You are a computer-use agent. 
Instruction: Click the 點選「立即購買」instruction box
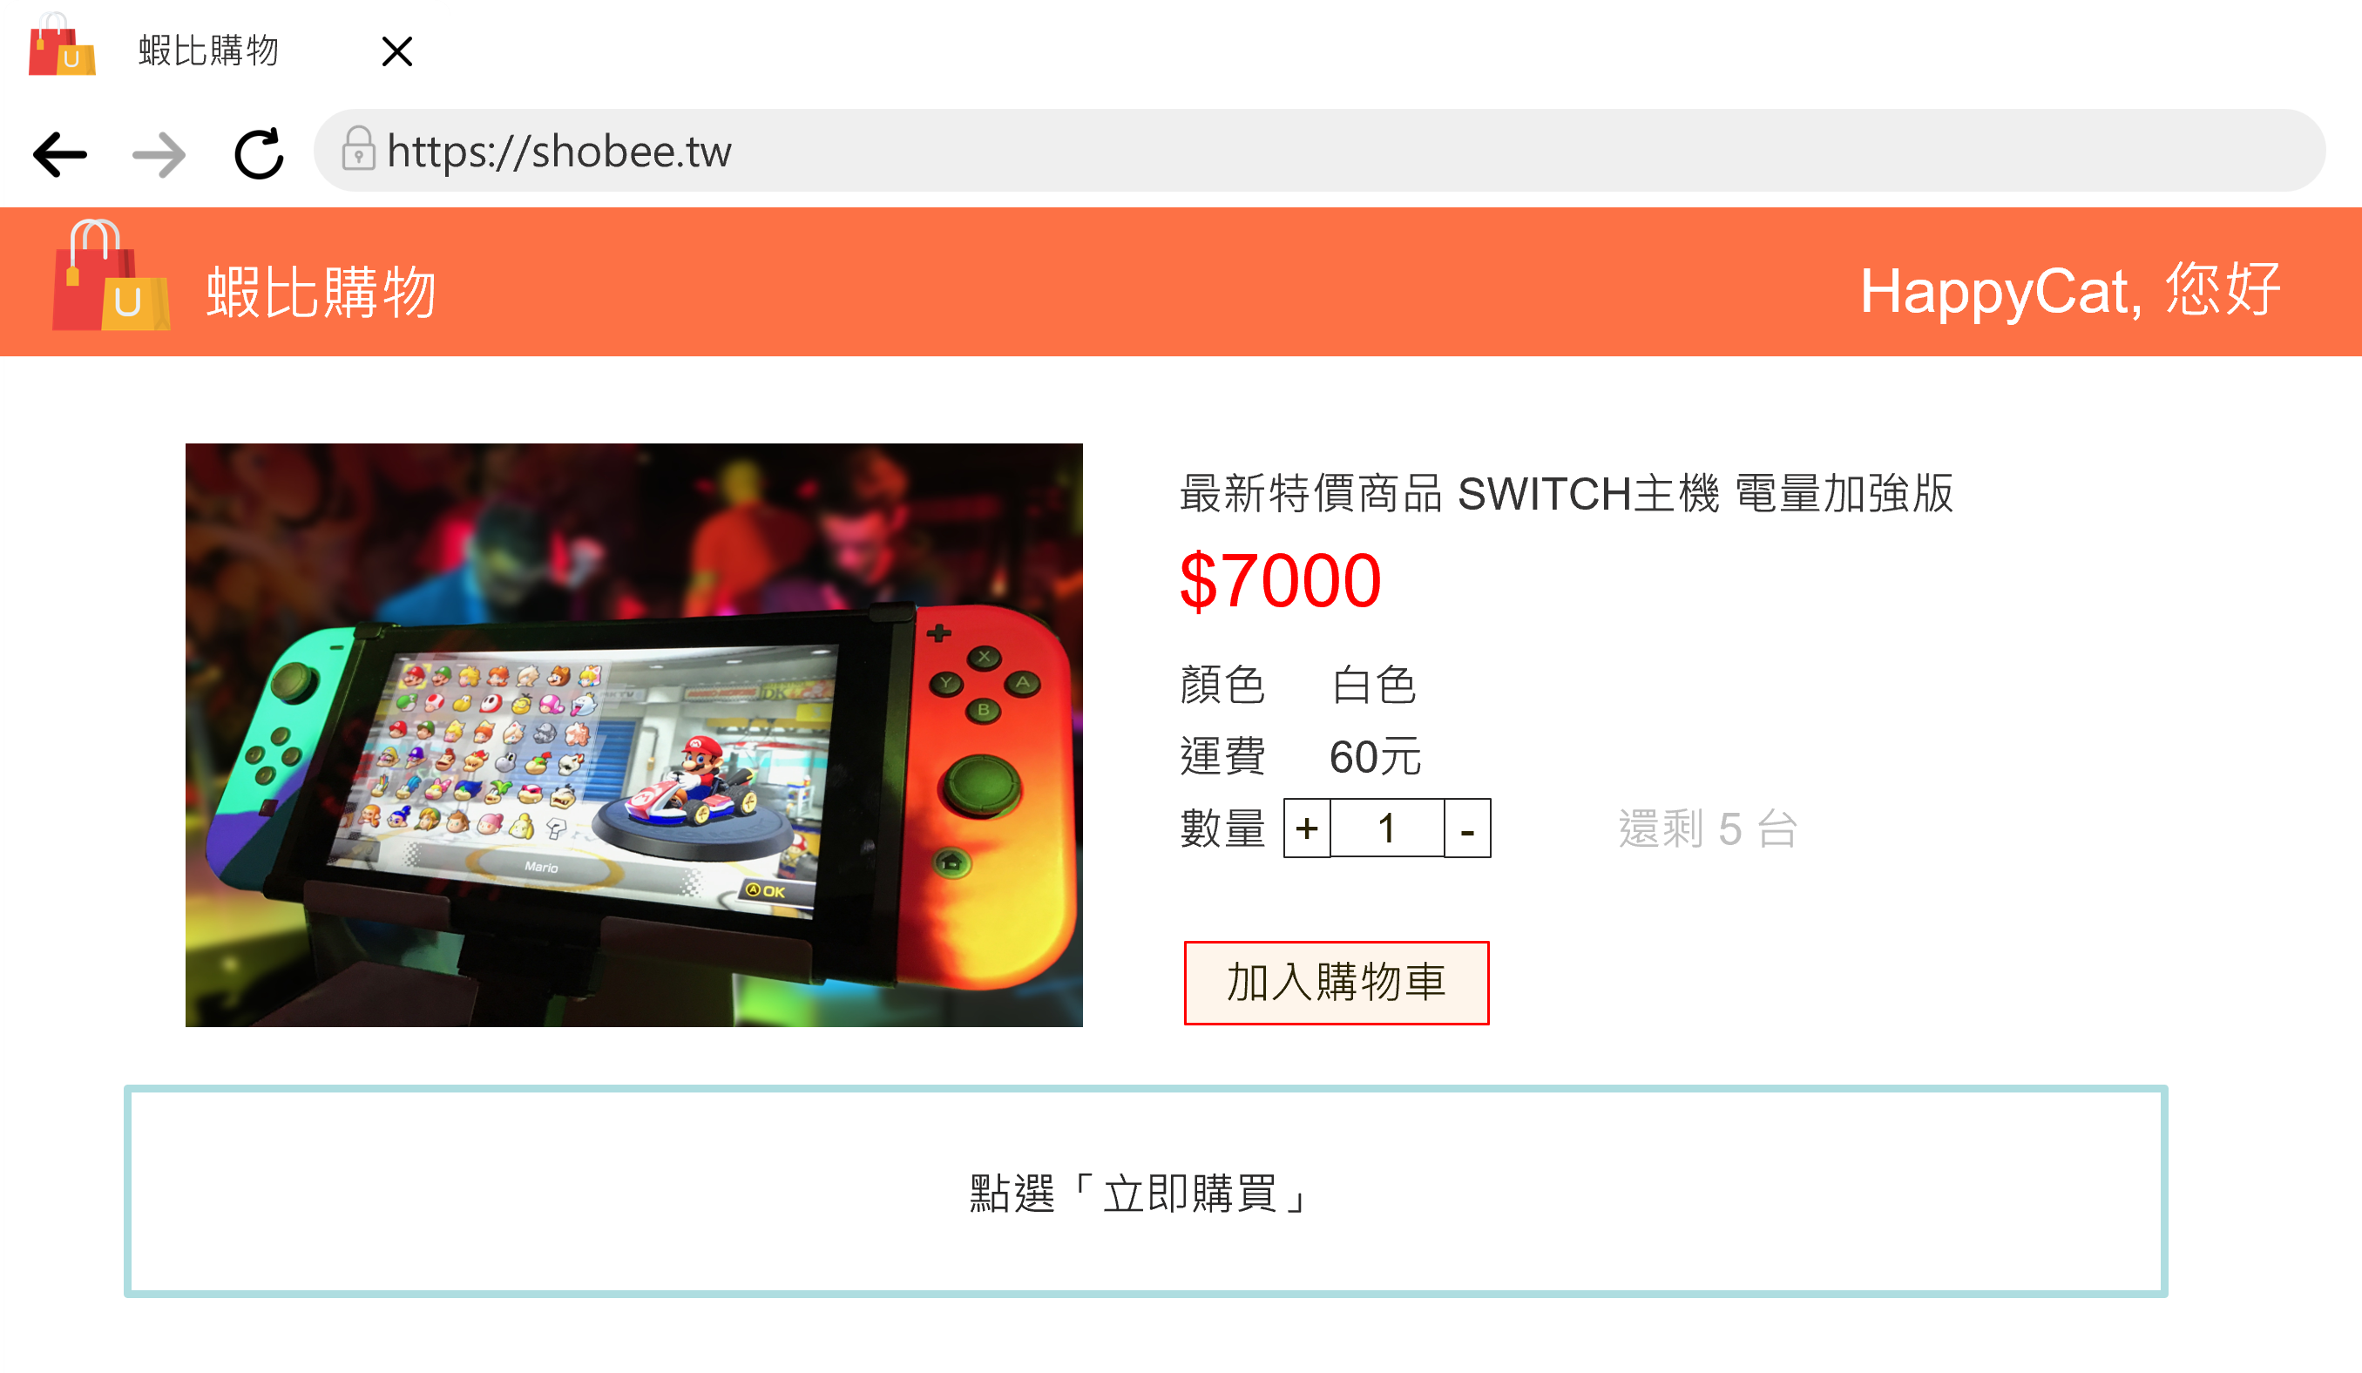(x=1146, y=1191)
